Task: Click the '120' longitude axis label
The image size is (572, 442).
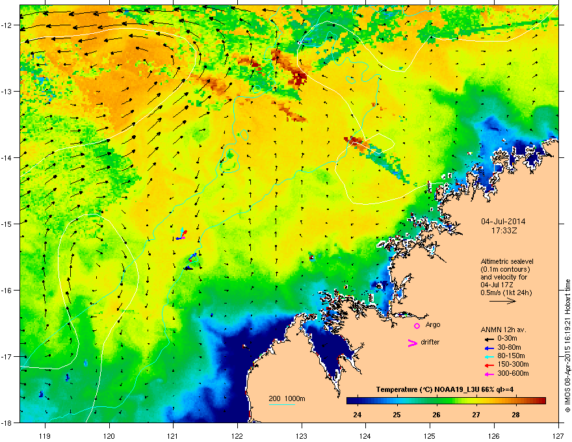Action: coord(109,435)
